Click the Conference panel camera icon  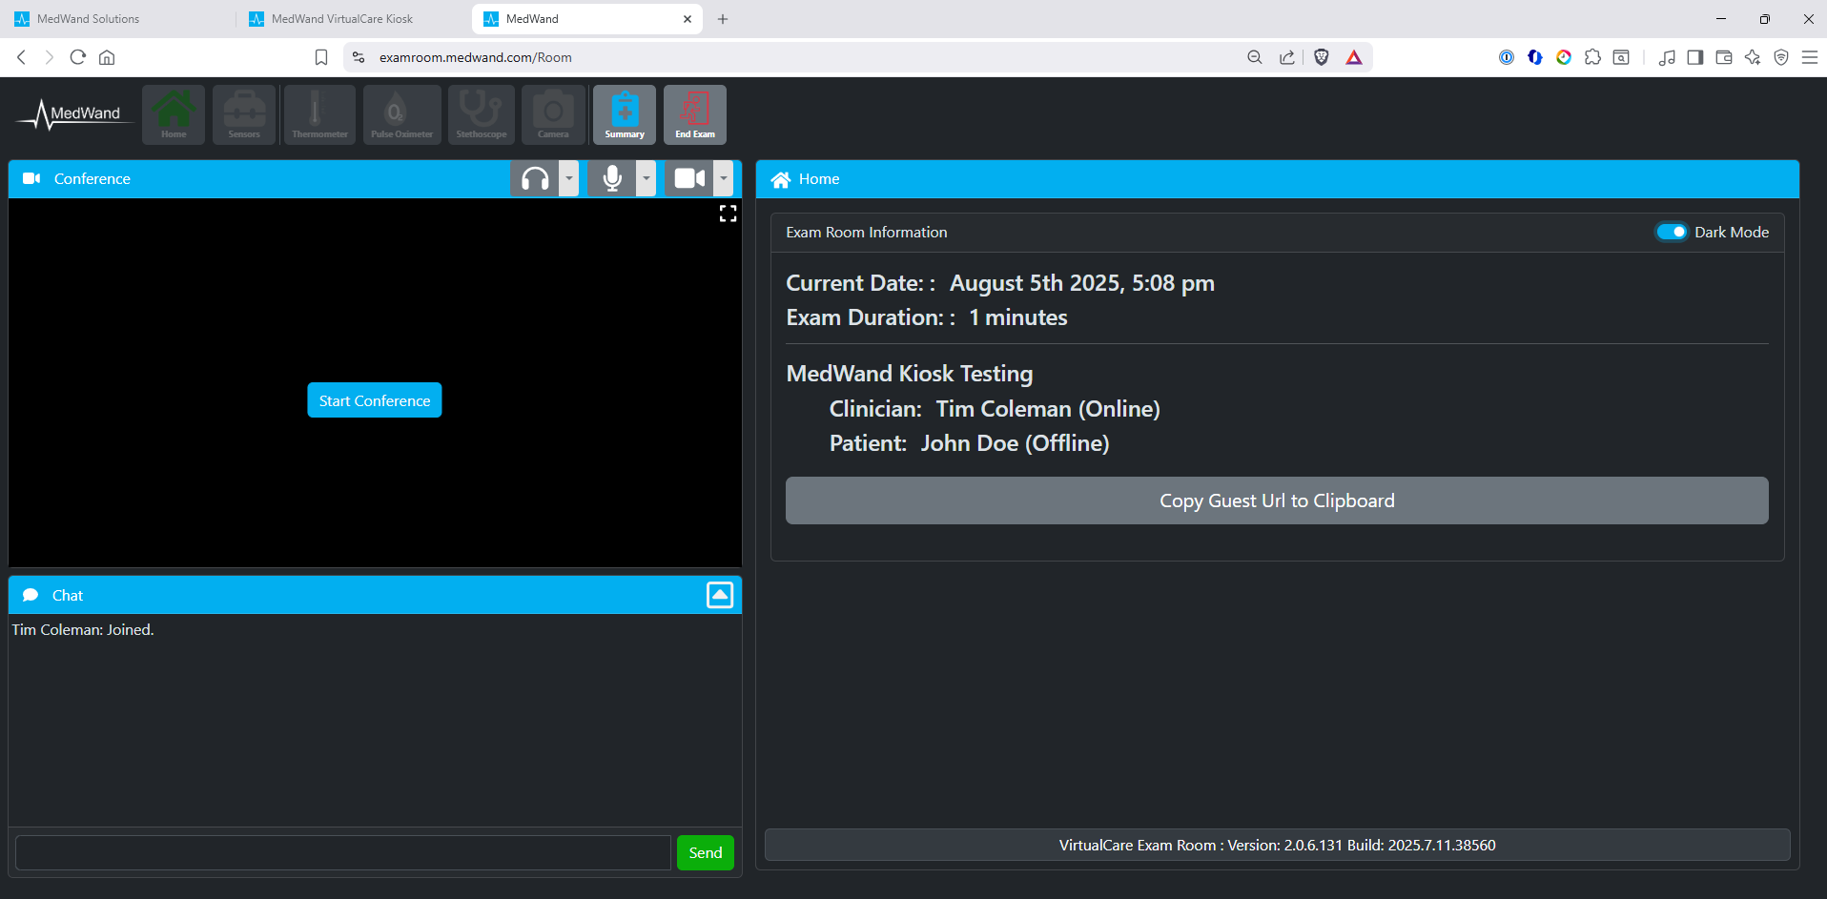pyautogui.click(x=31, y=178)
